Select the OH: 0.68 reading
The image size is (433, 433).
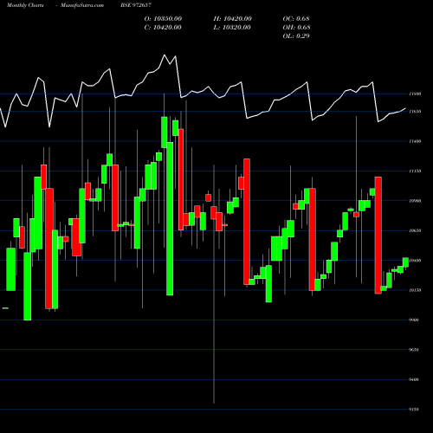pos(297,27)
